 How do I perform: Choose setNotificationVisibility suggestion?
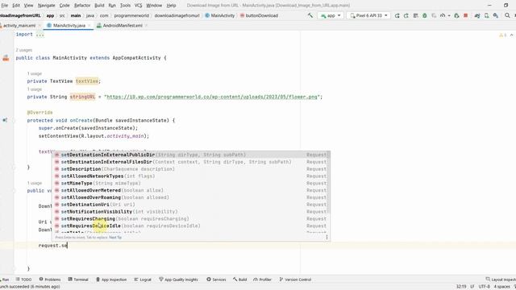coord(191,211)
